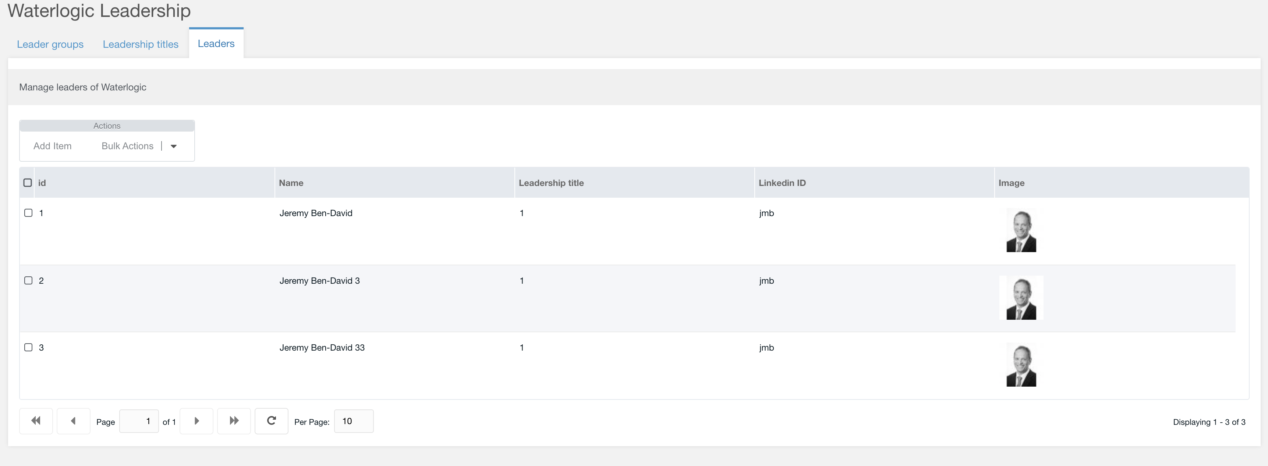Go to the next page
This screenshot has width=1268, height=466.
[x=196, y=421]
